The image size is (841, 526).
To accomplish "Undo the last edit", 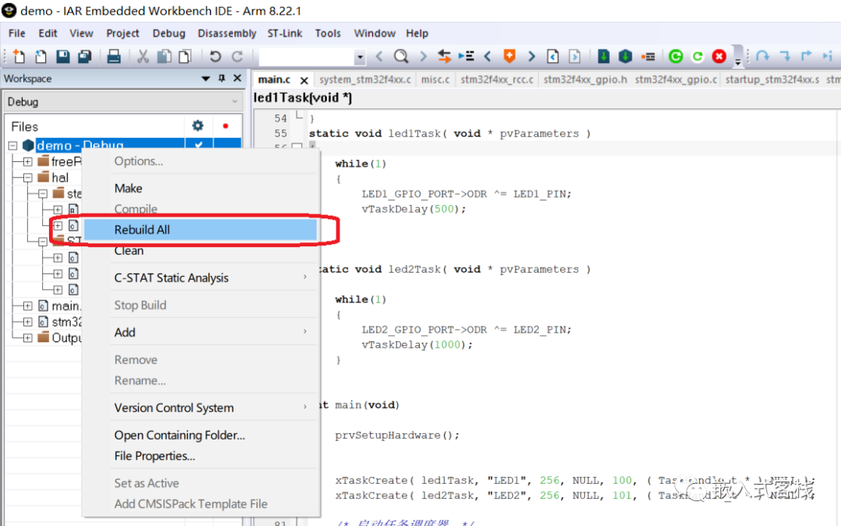I will pos(215,56).
